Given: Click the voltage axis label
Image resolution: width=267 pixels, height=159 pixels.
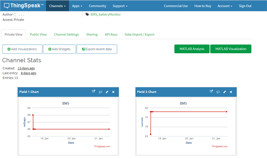Looking at the screenshot, I should point(24,122).
